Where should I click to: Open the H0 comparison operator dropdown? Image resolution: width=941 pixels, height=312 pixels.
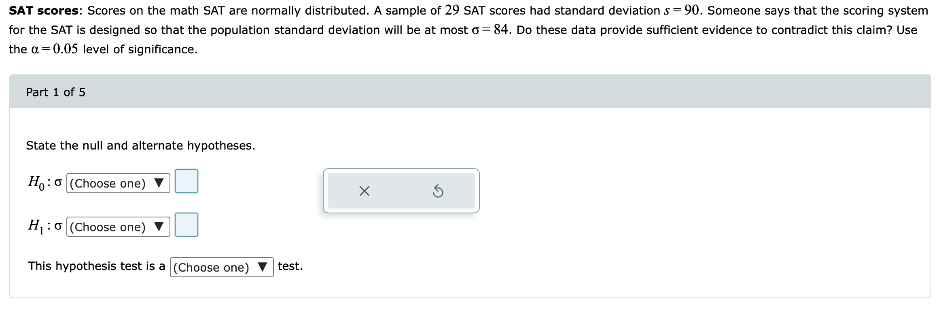click(117, 183)
